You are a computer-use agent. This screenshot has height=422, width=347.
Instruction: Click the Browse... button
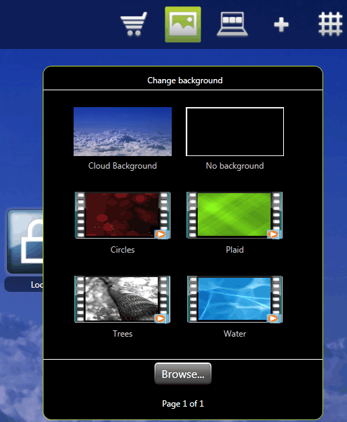point(183,374)
